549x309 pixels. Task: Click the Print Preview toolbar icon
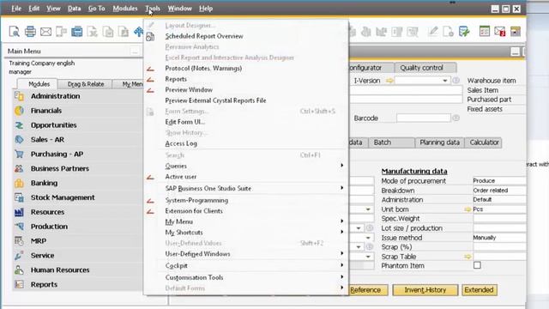point(15,32)
